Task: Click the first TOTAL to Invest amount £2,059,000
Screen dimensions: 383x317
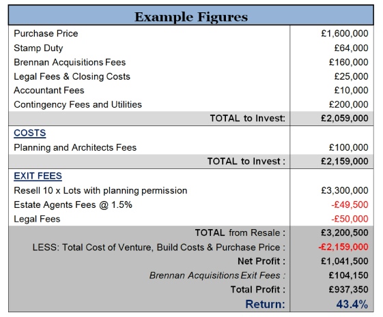Action: coord(345,118)
